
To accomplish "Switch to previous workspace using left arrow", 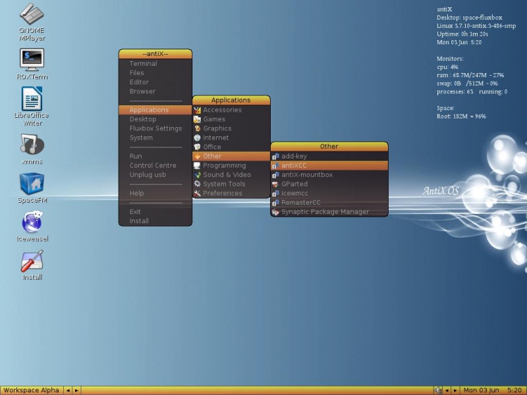I will pyautogui.click(x=68, y=390).
